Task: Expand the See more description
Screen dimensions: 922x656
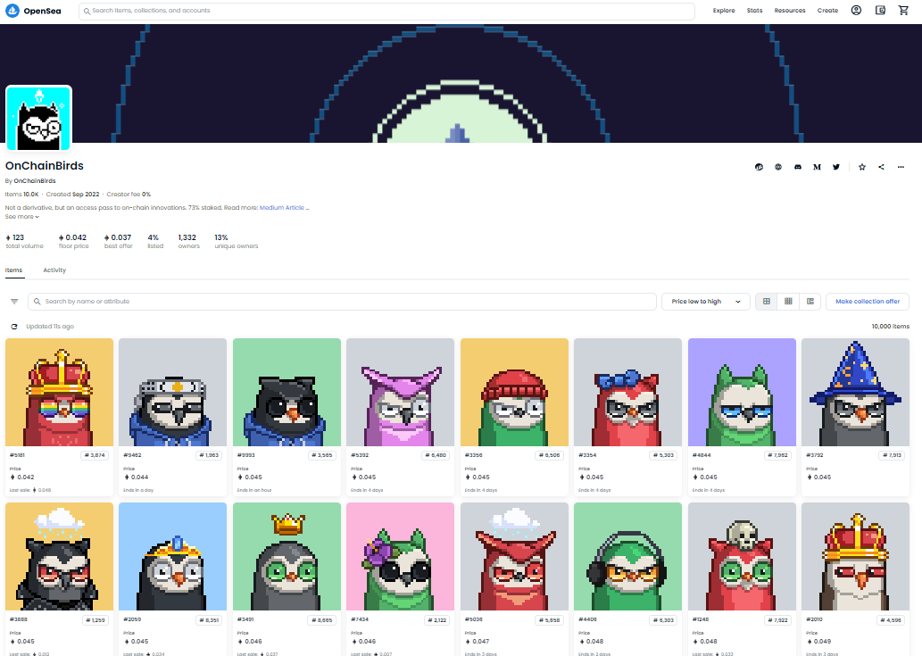Action: click(x=22, y=217)
